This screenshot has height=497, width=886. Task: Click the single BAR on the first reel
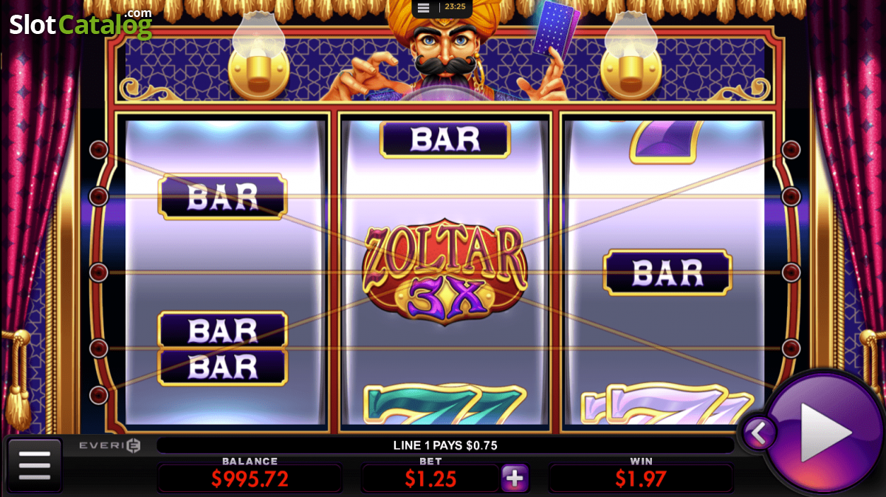[x=222, y=196]
